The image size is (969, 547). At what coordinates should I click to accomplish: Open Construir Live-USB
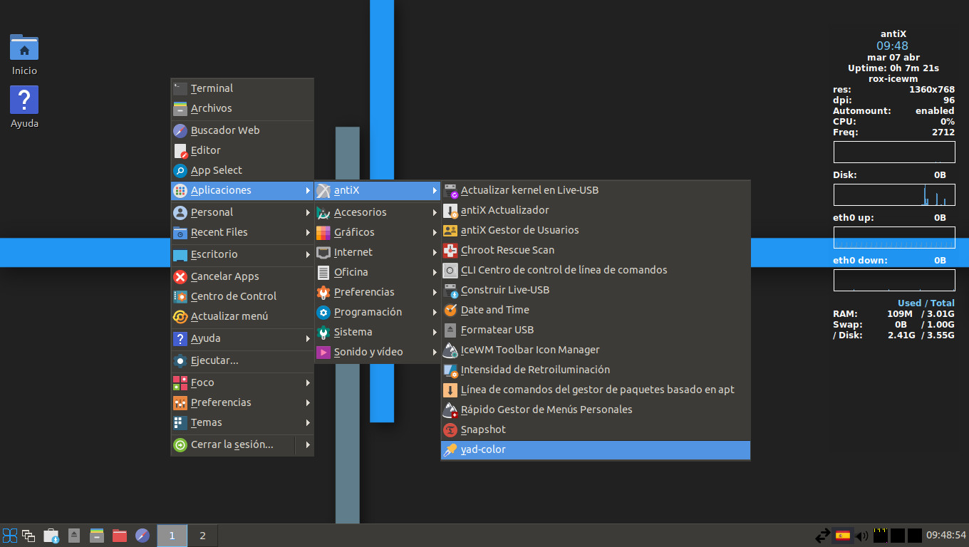point(504,290)
